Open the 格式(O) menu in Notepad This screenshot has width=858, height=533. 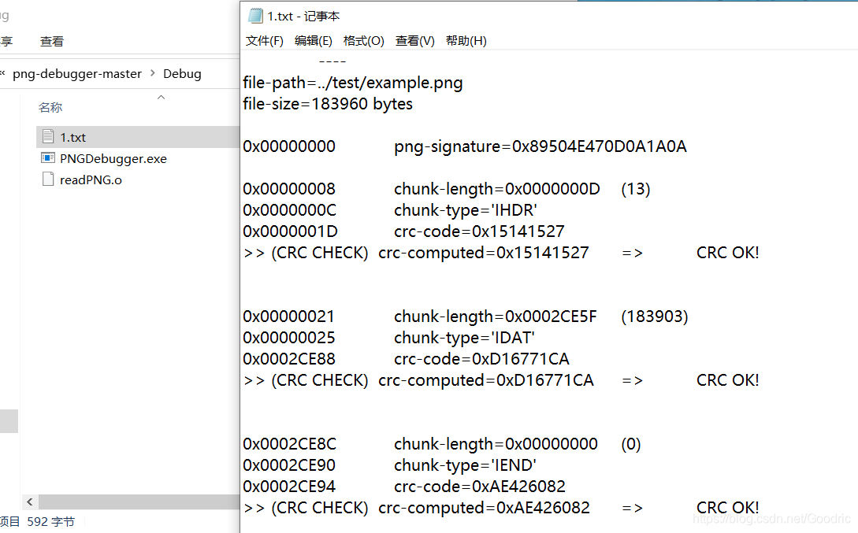pyautogui.click(x=363, y=41)
